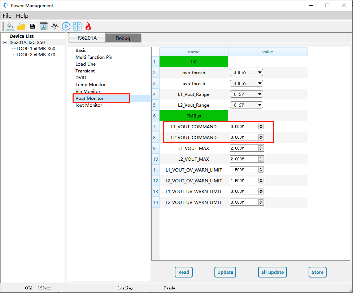Open file with the yellow folder icon

21,26
